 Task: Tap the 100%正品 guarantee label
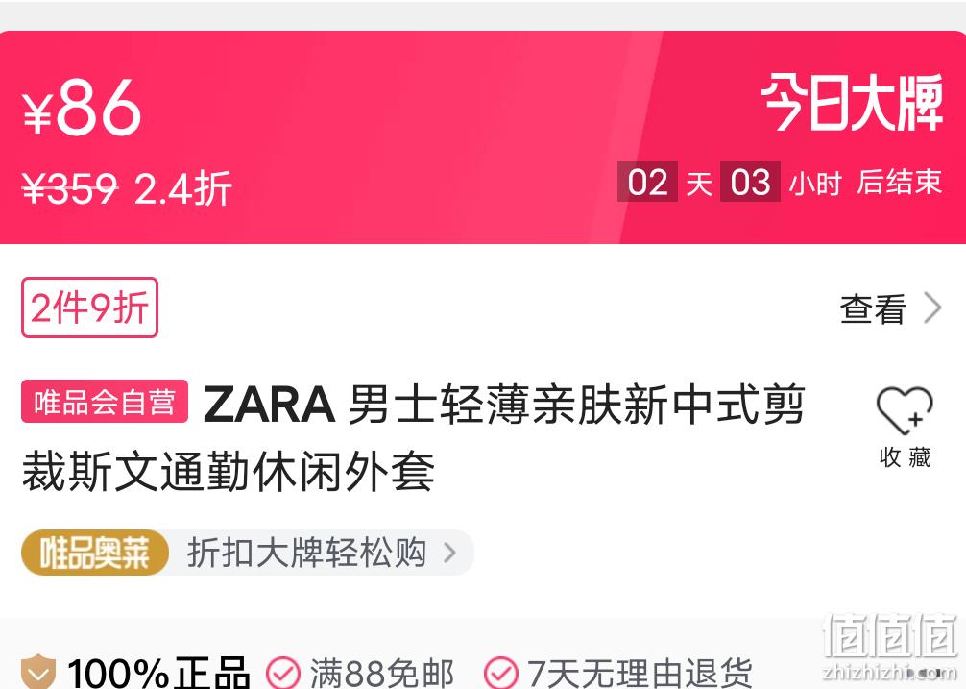158,674
